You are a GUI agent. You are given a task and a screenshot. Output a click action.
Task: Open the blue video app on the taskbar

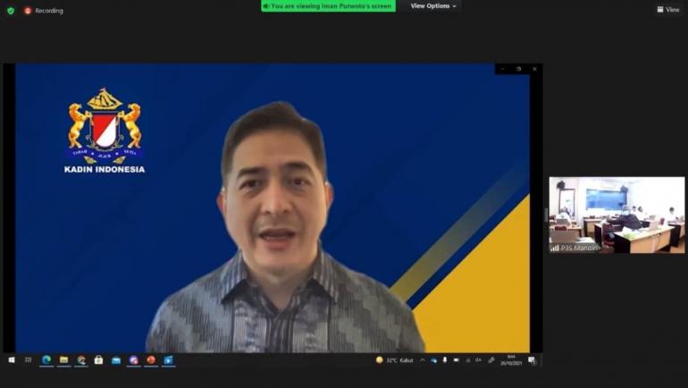(169, 360)
